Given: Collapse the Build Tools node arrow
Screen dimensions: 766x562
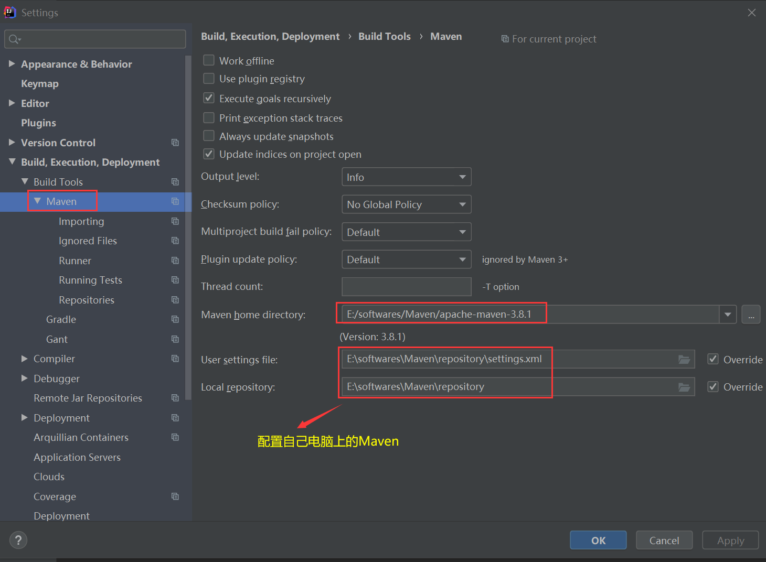Looking at the screenshot, I should click(25, 181).
